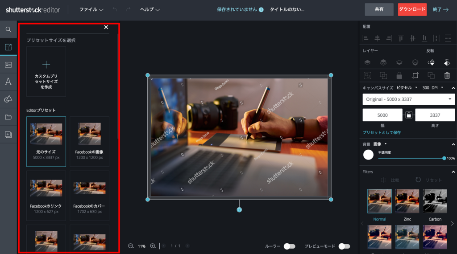This screenshot has width=457, height=254.
Task: Collapse the キャンバスサイズ section
Action: [x=453, y=88]
